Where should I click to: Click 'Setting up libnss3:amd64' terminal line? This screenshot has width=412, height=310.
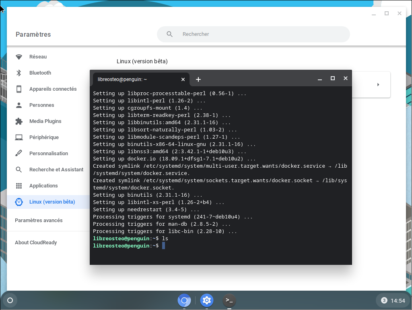pos(169,151)
